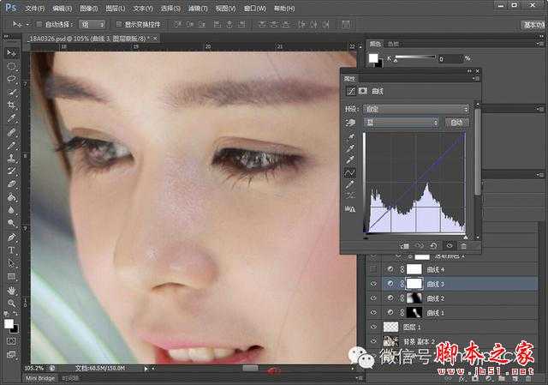Screen dimensions: 548x385
Task: Show the hidden 曲线 4 layer
Action: point(372,268)
